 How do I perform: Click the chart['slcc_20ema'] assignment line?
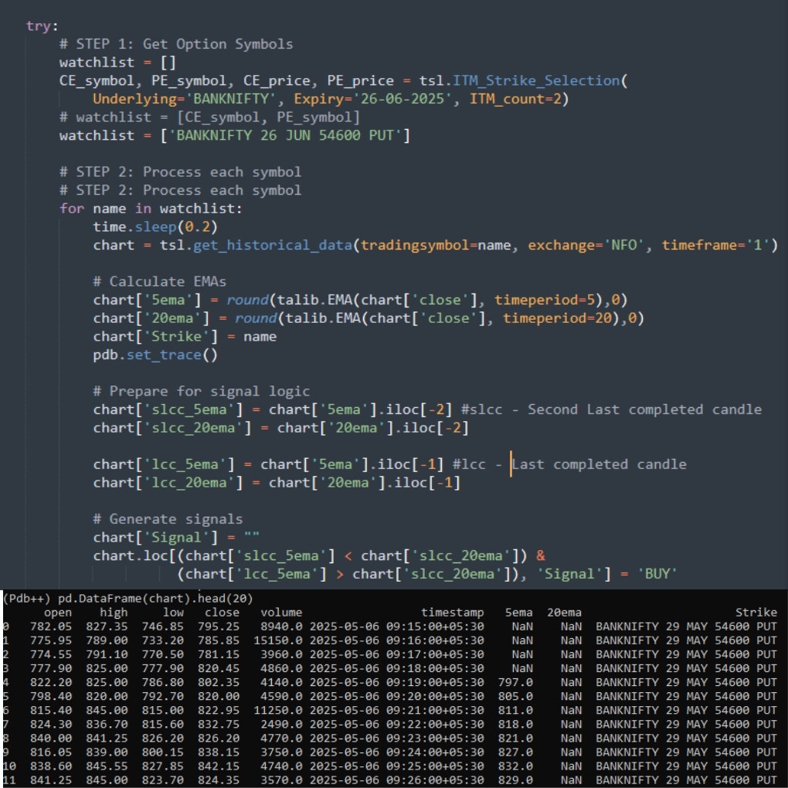pos(281,428)
